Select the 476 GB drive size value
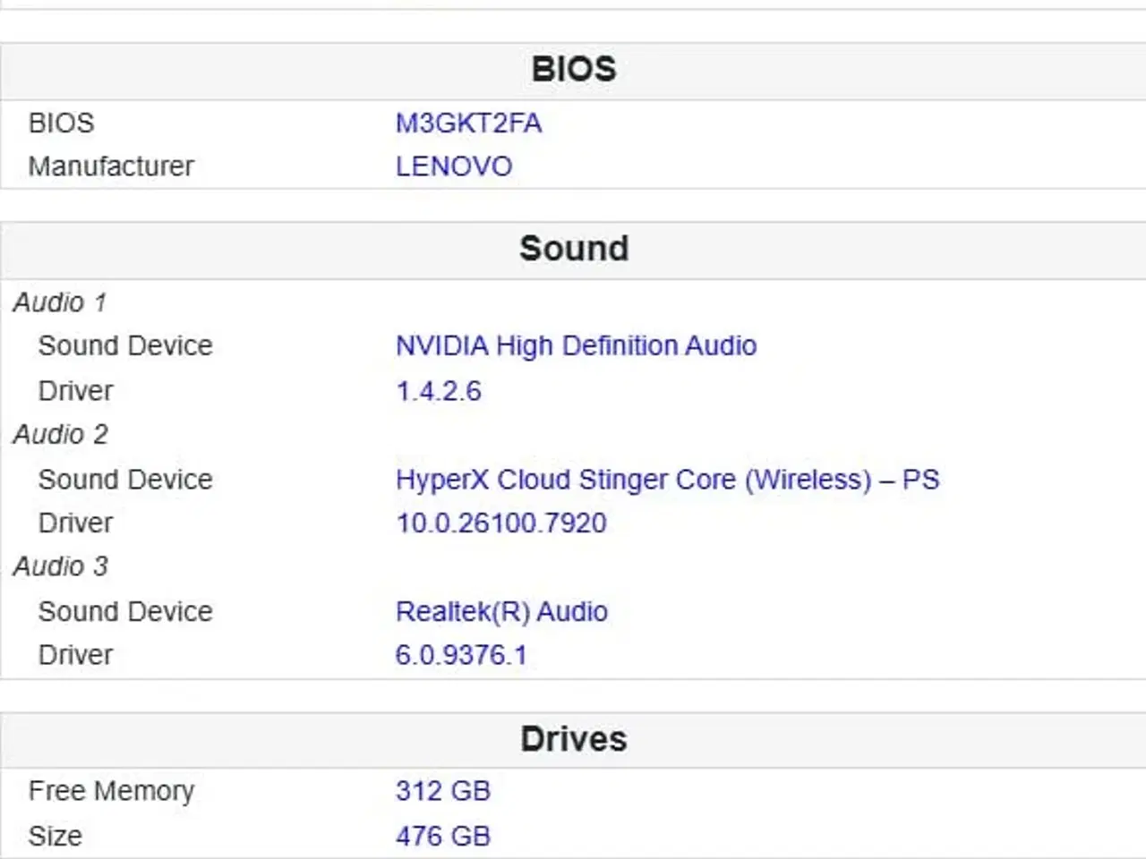 click(442, 836)
